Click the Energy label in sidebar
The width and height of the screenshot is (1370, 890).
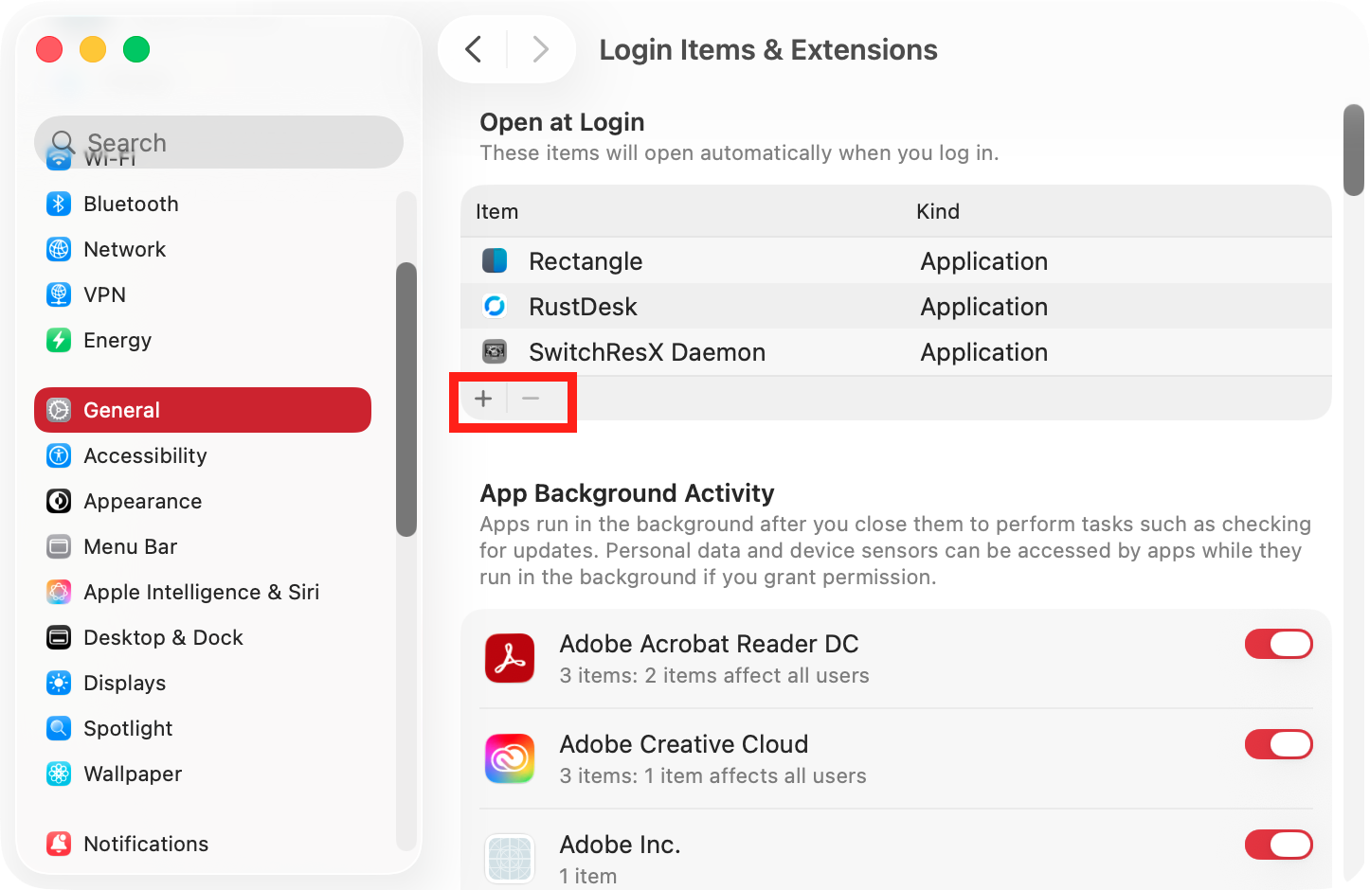(x=117, y=341)
